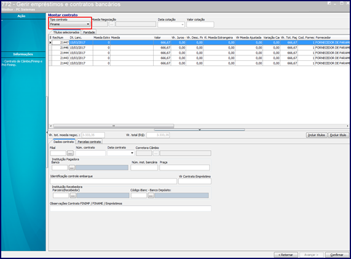Screen dimensions: 351x259
Task: Collapse left side panel handle
Action: point(47,132)
